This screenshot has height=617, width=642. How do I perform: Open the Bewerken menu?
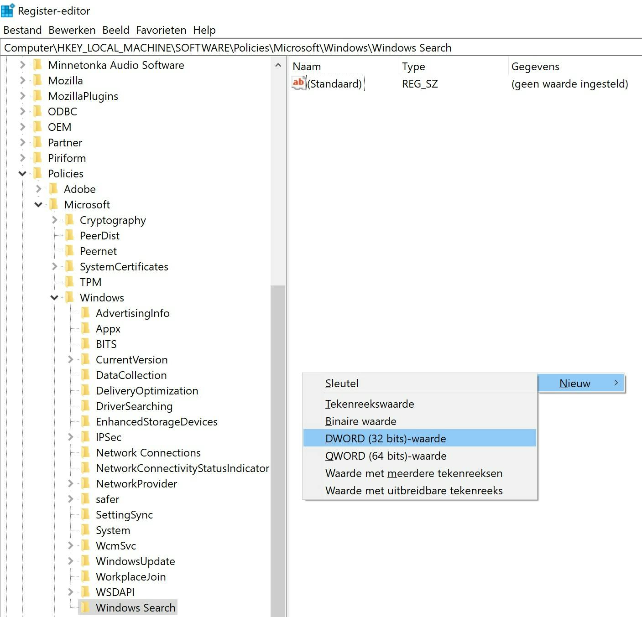tap(72, 30)
